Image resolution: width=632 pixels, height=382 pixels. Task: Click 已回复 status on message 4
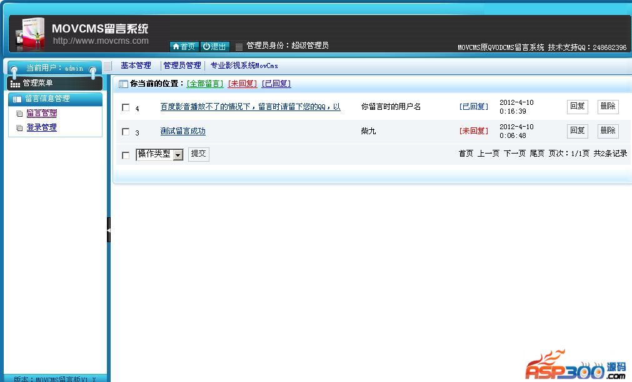(x=474, y=107)
